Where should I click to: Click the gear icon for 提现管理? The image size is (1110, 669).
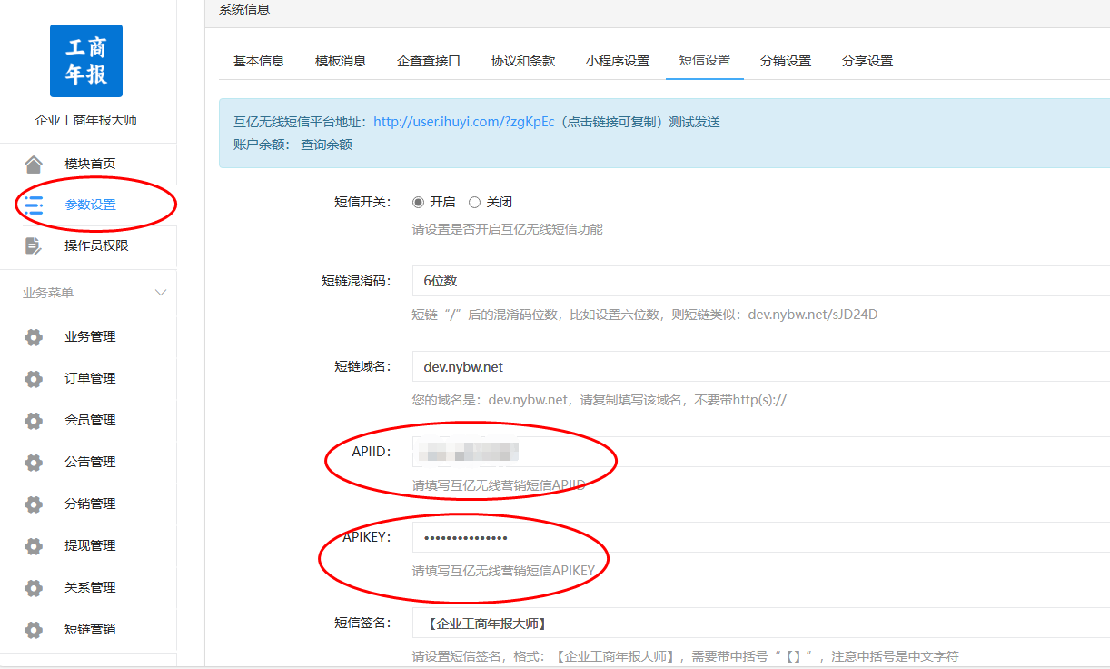tap(34, 546)
